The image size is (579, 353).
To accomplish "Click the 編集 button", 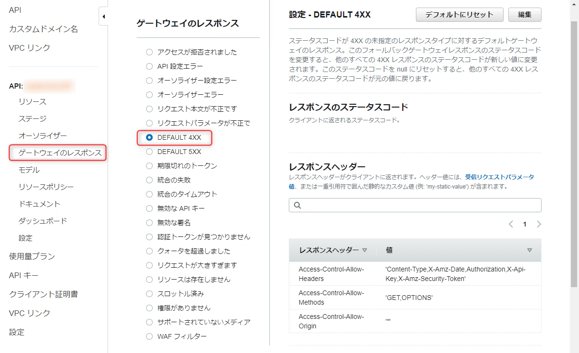I will [524, 15].
